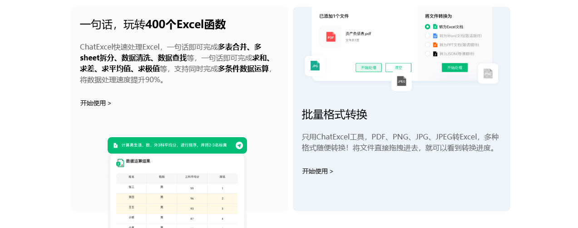Click the blue Word document icon
This screenshot has height=228, width=578.
click(435, 36)
